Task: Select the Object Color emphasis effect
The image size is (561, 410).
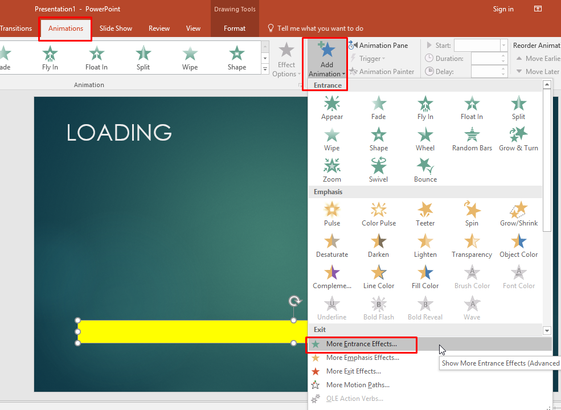Action: tap(518, 245)
